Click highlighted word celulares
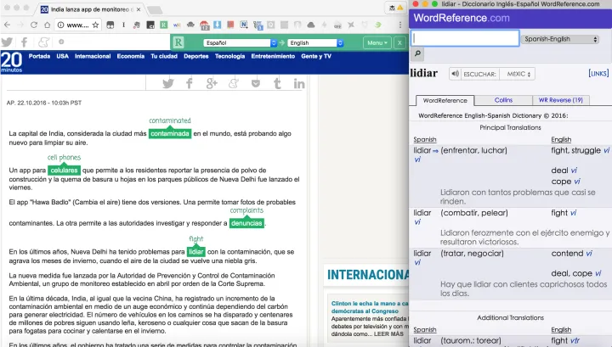The image size is (612, 347). point(64,171)
